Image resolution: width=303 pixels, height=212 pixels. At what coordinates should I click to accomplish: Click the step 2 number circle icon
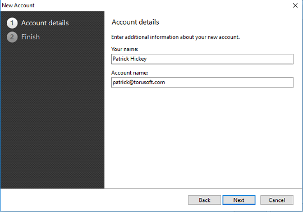click(12, 37)
